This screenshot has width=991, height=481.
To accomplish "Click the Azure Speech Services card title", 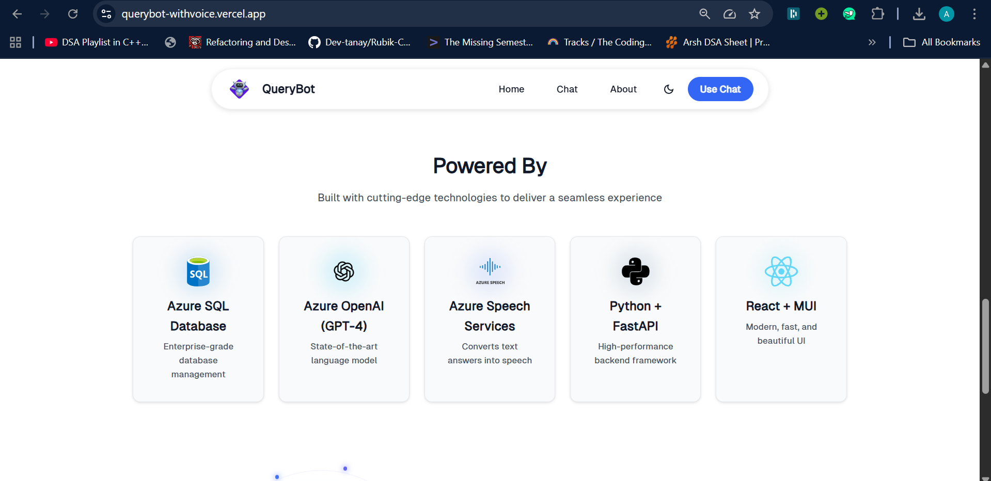I will [490, 316].
